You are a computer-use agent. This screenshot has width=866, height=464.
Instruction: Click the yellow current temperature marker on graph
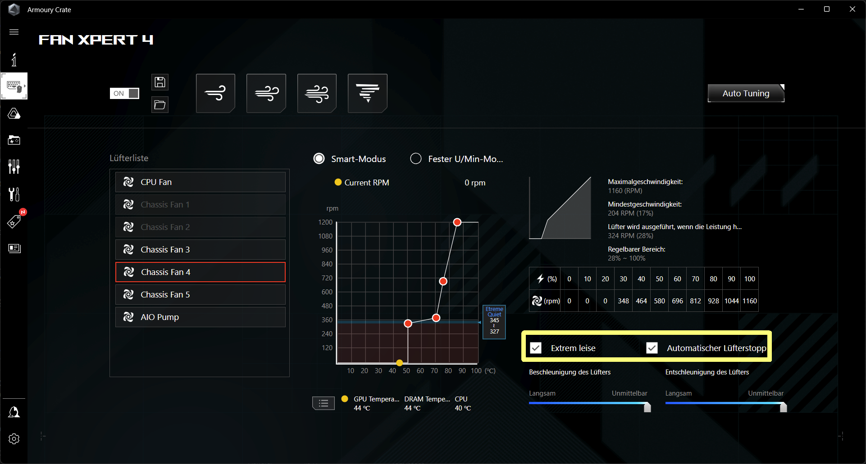(400, 363)
